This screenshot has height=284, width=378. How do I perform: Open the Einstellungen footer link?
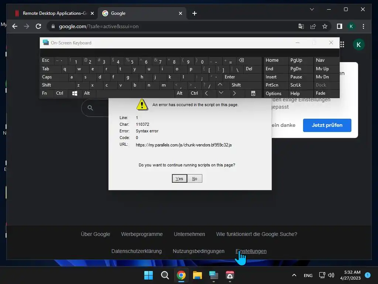coord(251,251)
